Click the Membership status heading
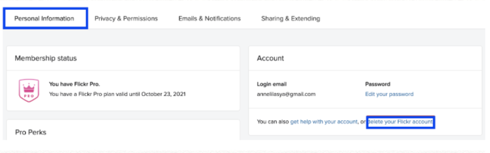The height and width of the screenshot is (153, 490). tap(46, 58)
